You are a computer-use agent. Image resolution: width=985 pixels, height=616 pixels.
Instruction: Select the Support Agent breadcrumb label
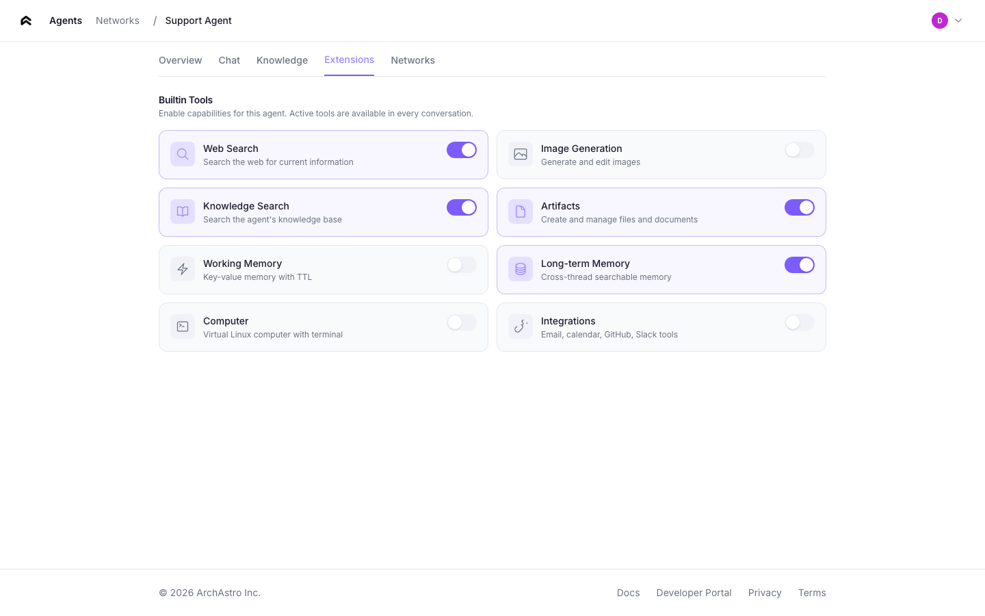(x=198, y=21)
